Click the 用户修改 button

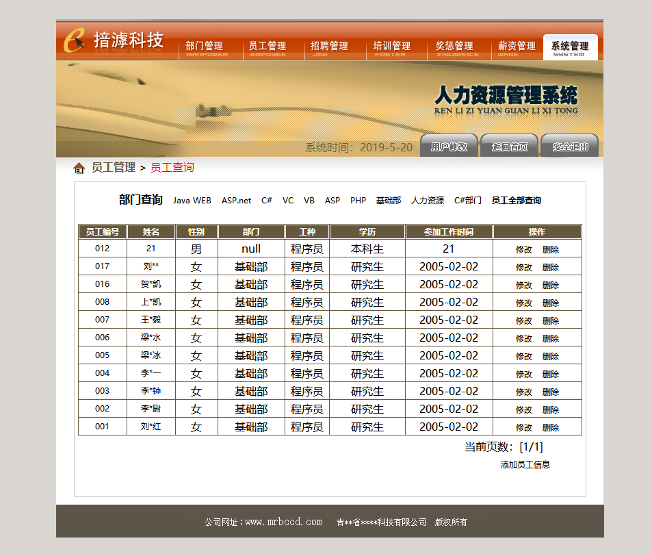[x=449, y=146]
